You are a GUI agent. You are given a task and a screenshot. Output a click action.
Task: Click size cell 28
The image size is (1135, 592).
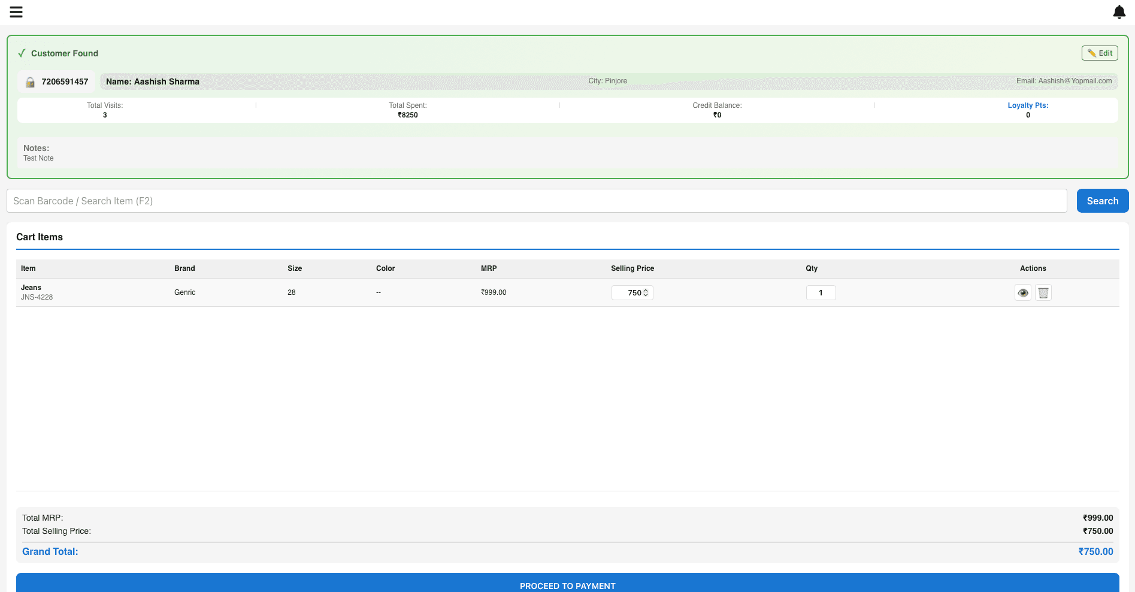(x=292, y=292)
